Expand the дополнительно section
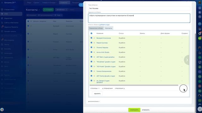The width and height of the screenshot is (202, 113). 94,101
